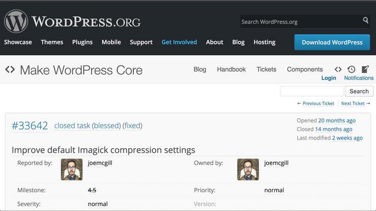Open the Handbook link
Viewport: 376px width, 211px height.
[231, 69]
